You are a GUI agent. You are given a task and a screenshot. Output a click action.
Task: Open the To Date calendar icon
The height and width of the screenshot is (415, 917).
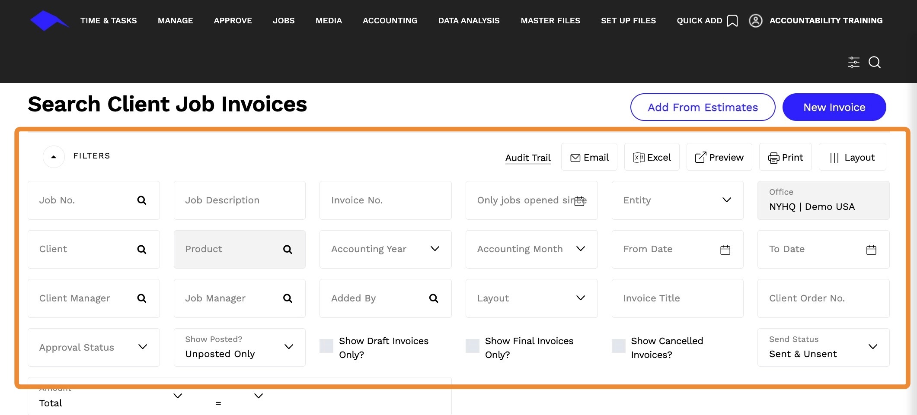[x=871, y=250]
